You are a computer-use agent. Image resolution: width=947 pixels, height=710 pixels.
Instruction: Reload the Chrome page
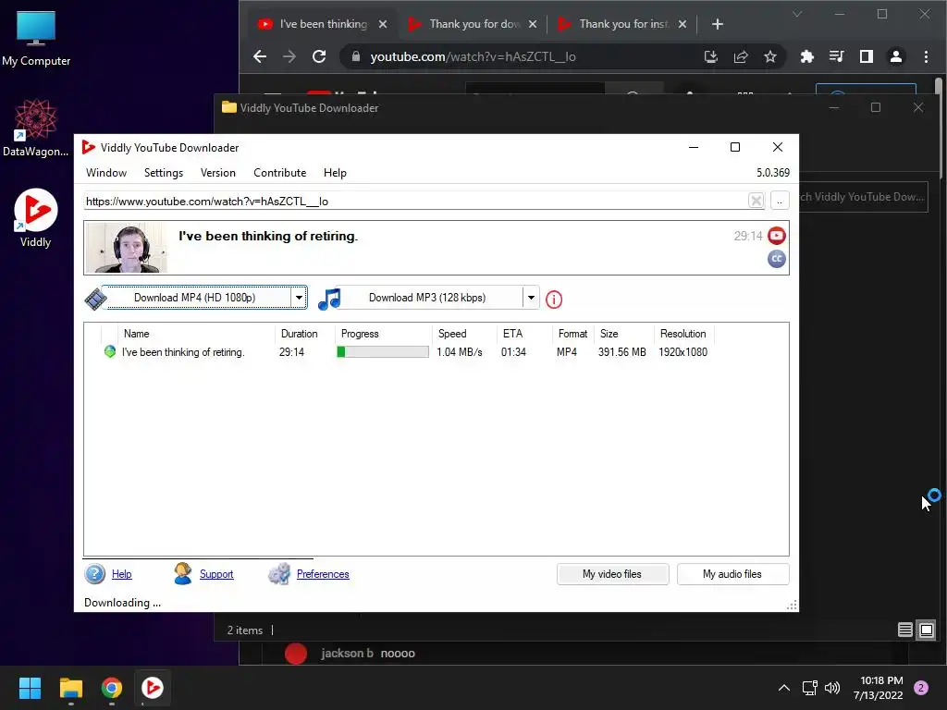(319, 56)
